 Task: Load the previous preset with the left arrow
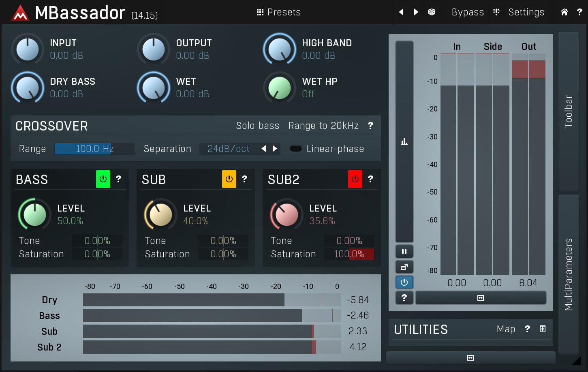(401, 12)
